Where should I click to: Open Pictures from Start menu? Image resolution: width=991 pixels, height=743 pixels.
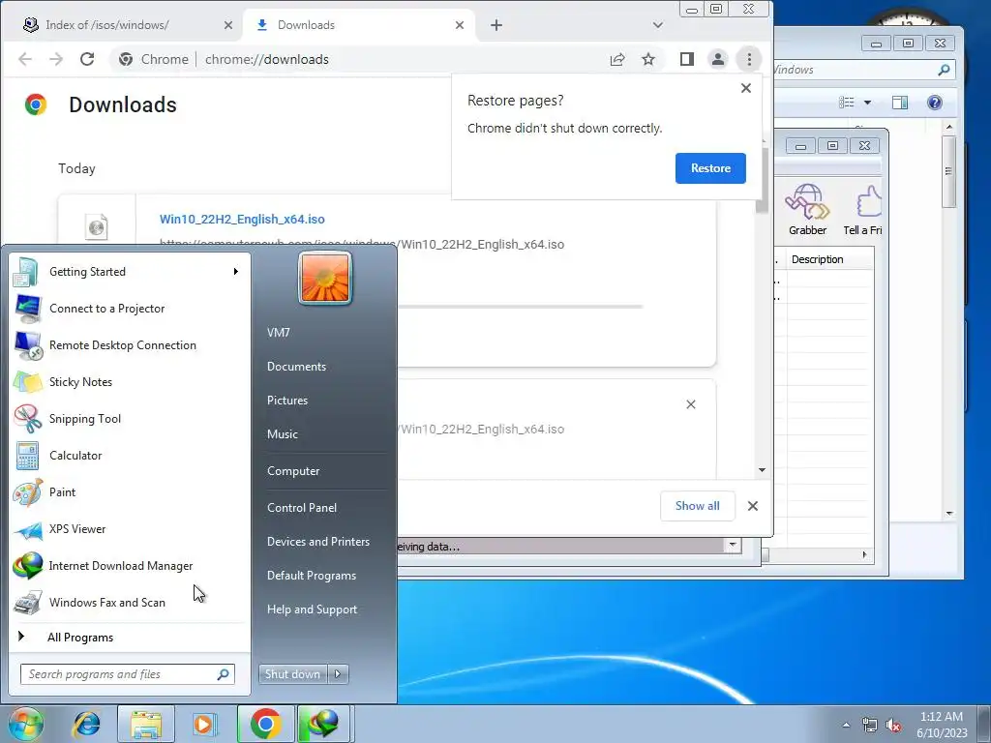tap(287, 401)
